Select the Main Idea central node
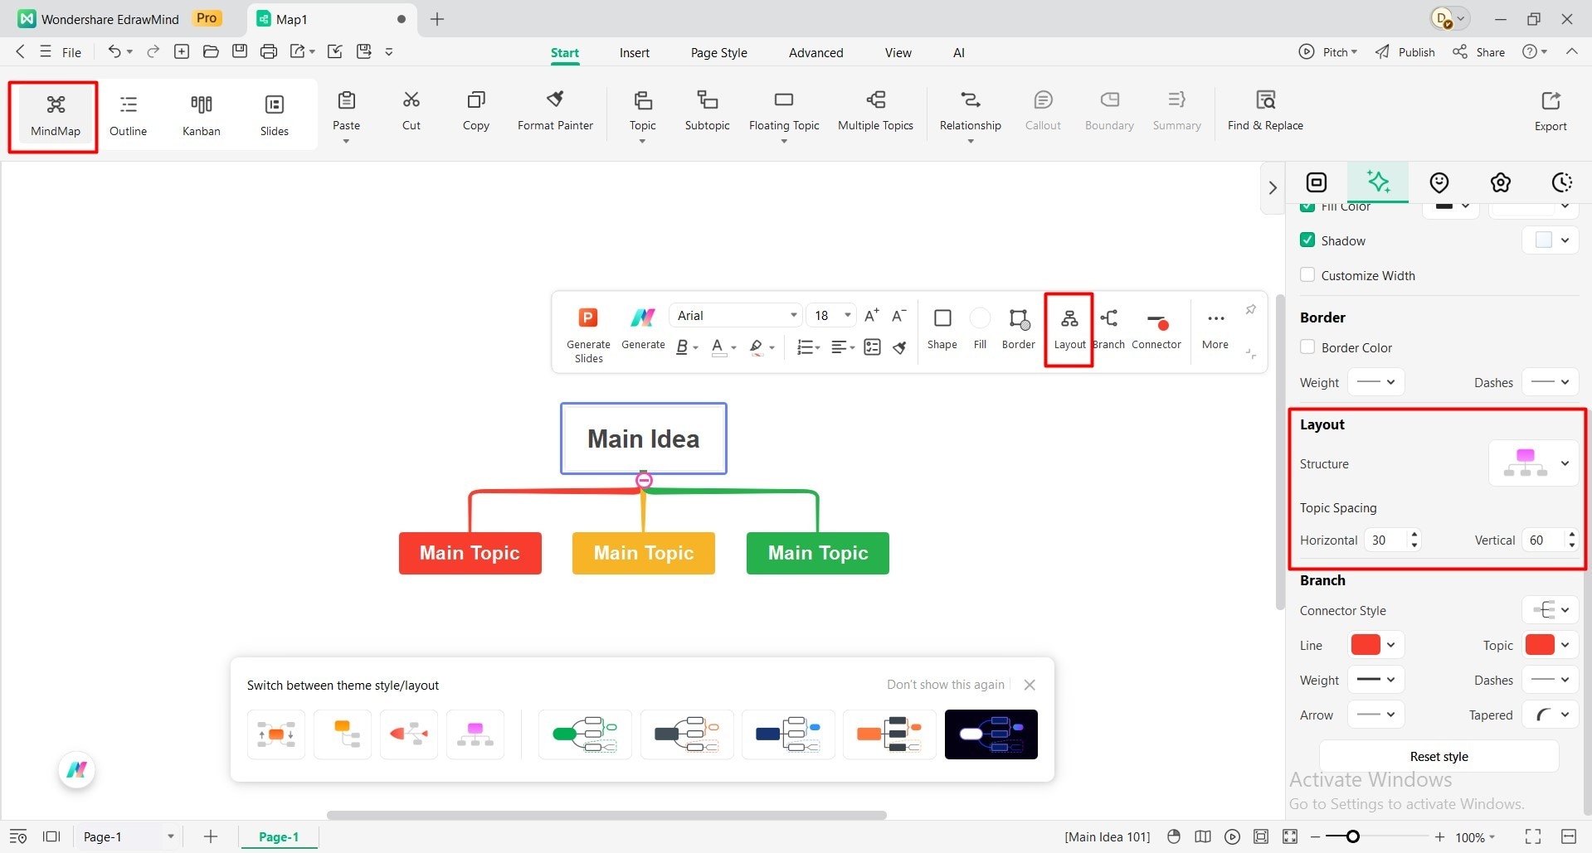The height and width of the screenshot is (853, 1592). tap(644, 439)
